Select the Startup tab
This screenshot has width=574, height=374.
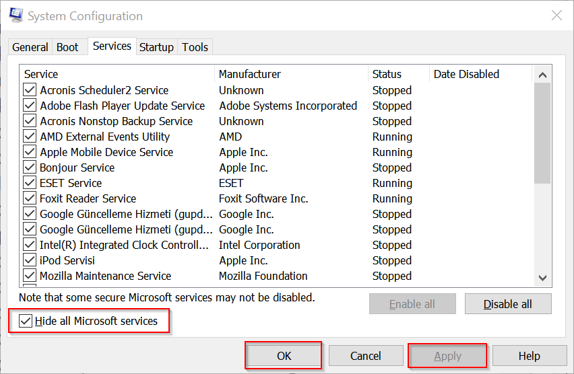coord(156,47)
